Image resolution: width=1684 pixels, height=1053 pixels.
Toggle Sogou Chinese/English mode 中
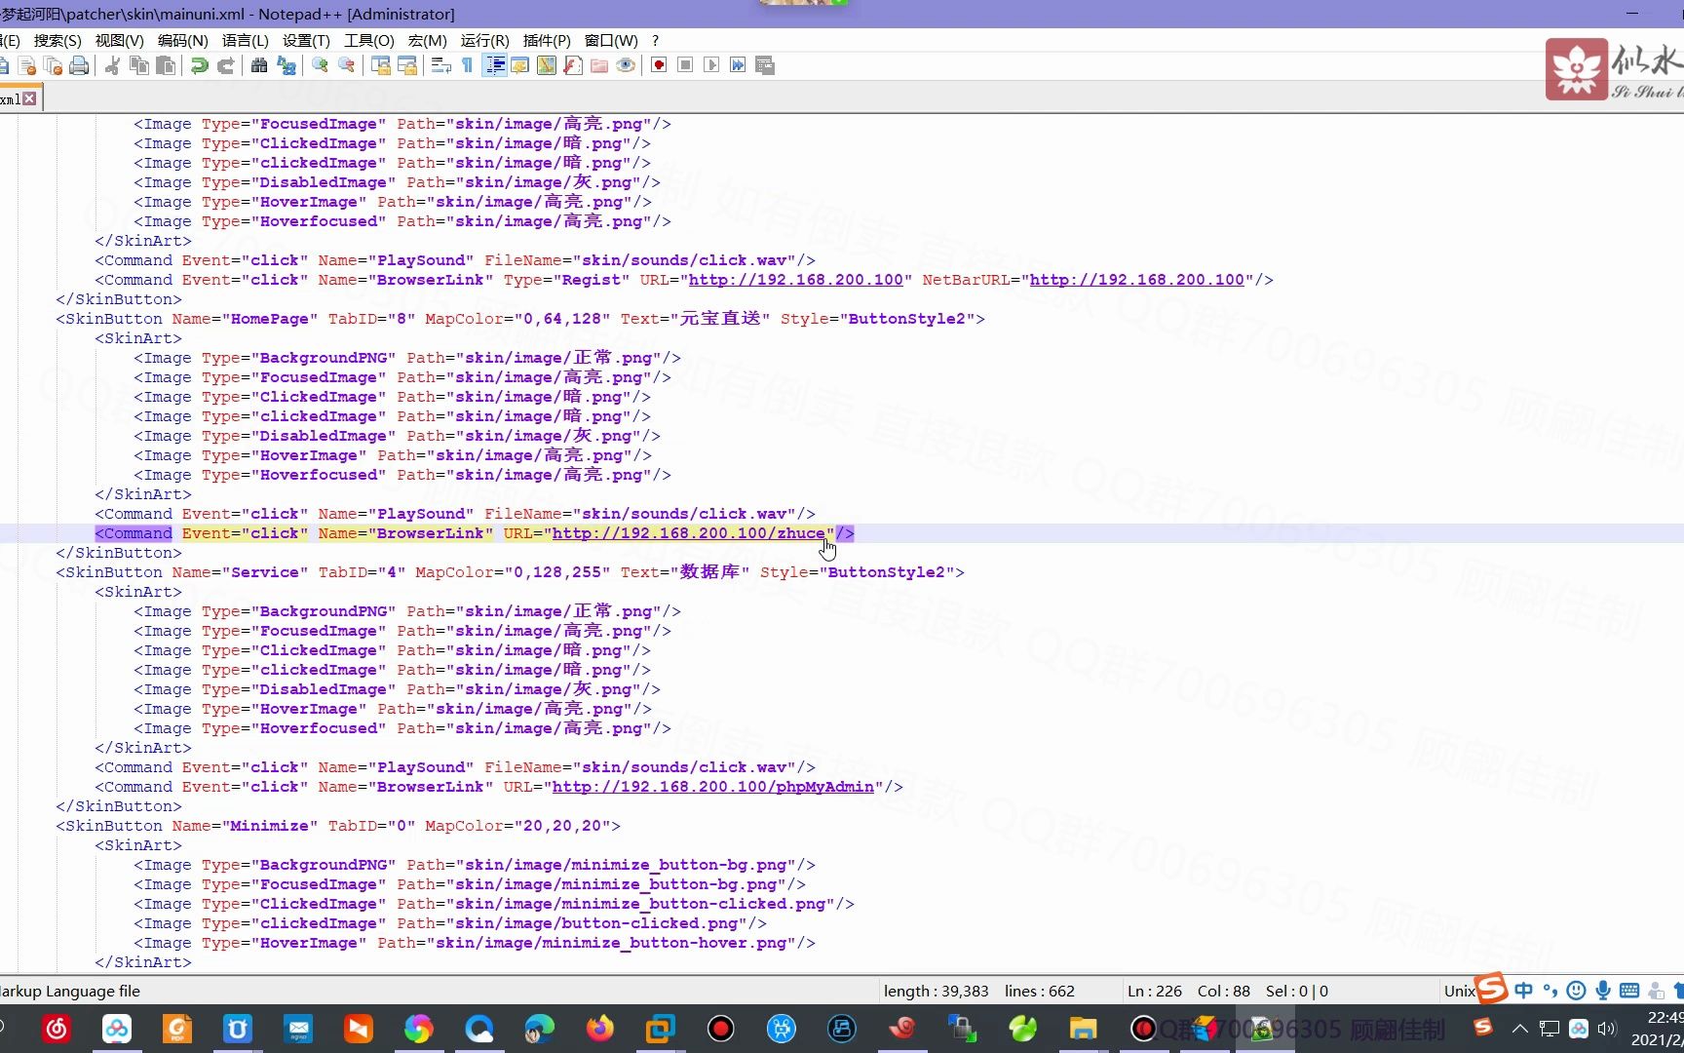coord(1524,991)
